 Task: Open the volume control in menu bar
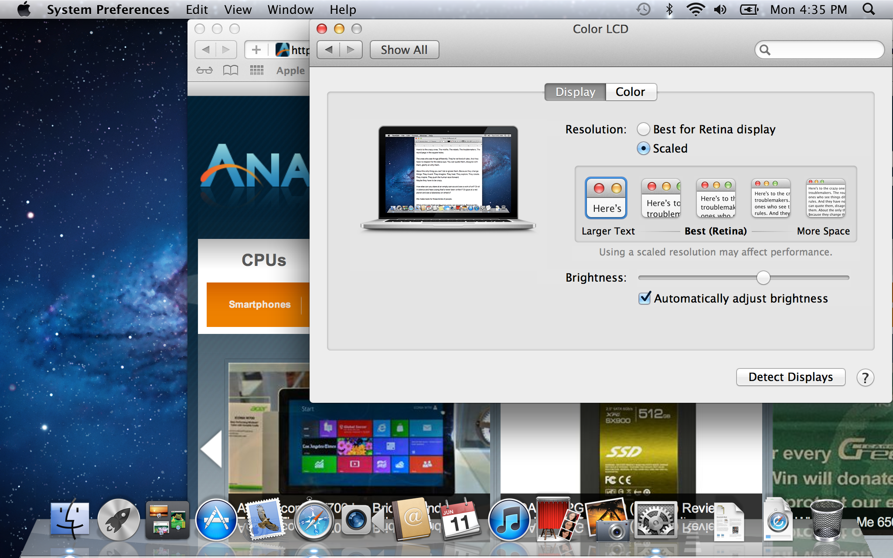pyautogui.click(x=720, y=10)
